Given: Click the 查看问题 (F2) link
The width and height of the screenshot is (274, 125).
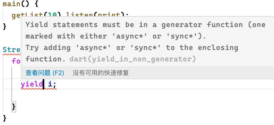Looking at the screenshot, I should pyautogui.click(x=45, y=73).
